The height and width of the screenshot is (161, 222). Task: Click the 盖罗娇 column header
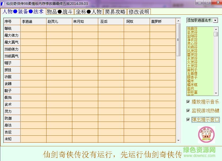(163, 21)
